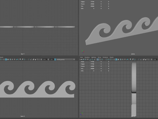Toggle Shadows in front panel toolbar
This screenshot has height=119, width=158.
17,59
